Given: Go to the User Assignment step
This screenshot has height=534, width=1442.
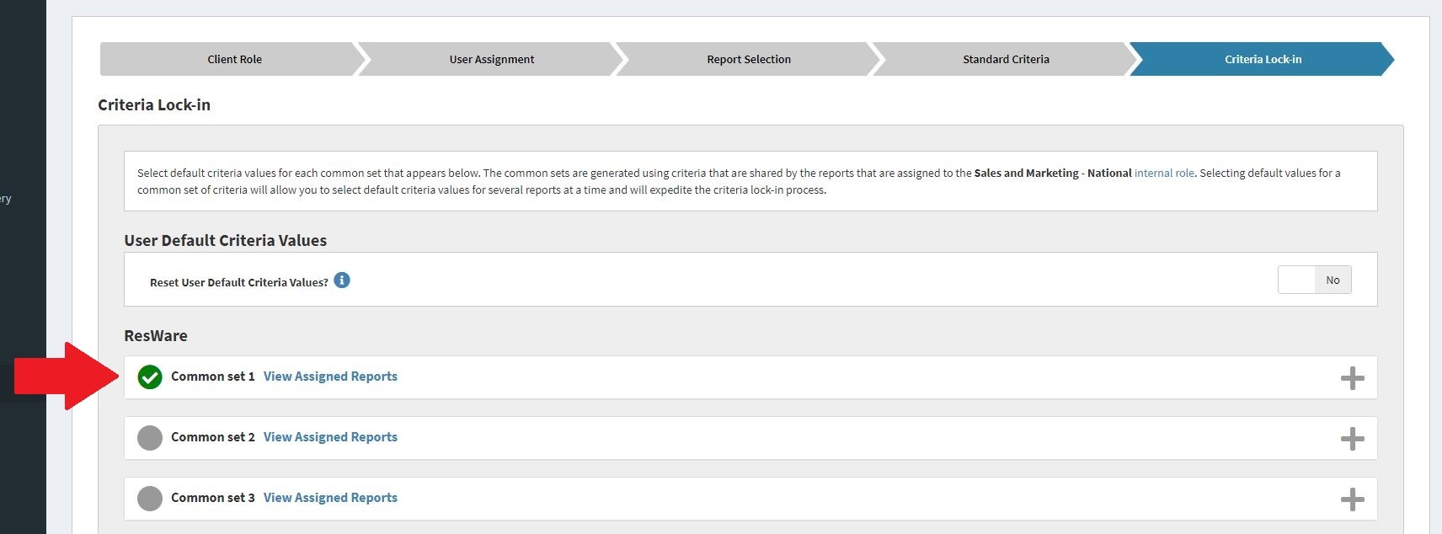Looking at the screenshot, I should coord(492,59).
